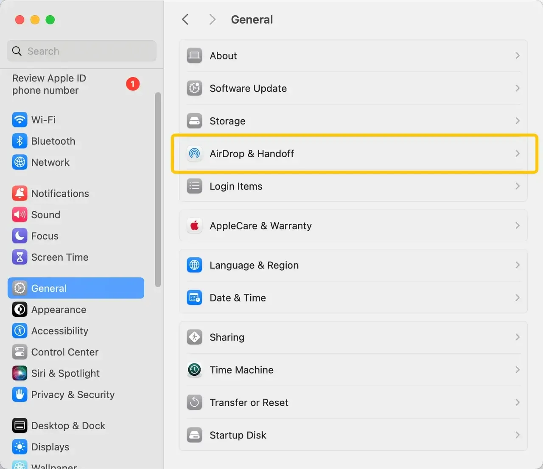The height and width of the screenshot is (469, 543).
Task: Select the Bluetooth sidebar label
Action: 53,141
